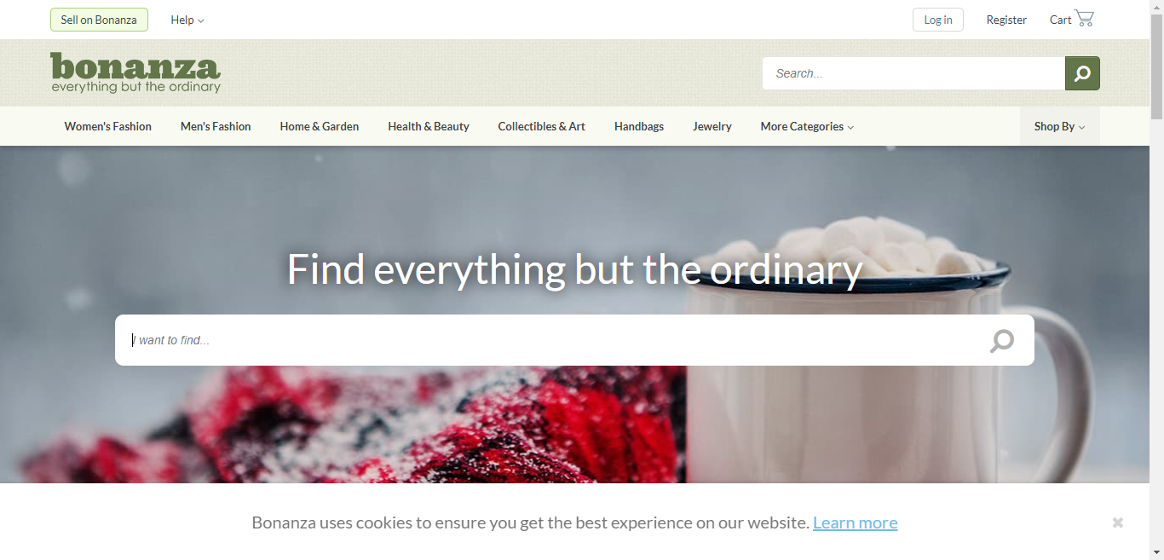This screenshot has height=560, width=1164.
Task: Open the Register link
Action: click(1006, 20)
